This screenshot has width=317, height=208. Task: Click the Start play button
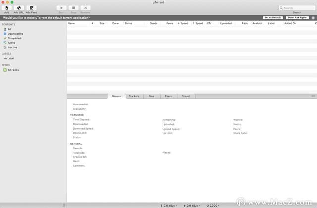61,8
